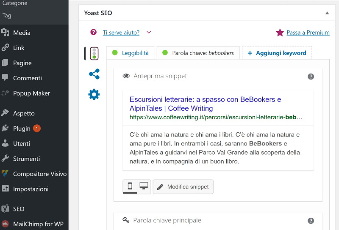Click the Compositore Visivo cube icon
Screen dimensions: 339x230
coord(5,173)
